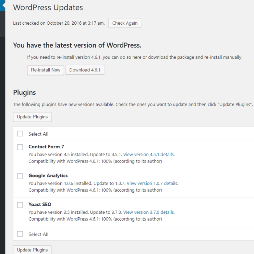254x254 pixels.
Task: Click the Contact Form 7 plugin name
Action: [x=46, y=147]
